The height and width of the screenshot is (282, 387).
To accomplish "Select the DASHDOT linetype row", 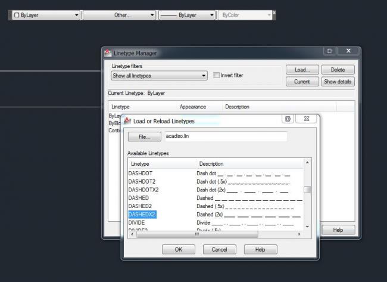I will tap(141, 173).
